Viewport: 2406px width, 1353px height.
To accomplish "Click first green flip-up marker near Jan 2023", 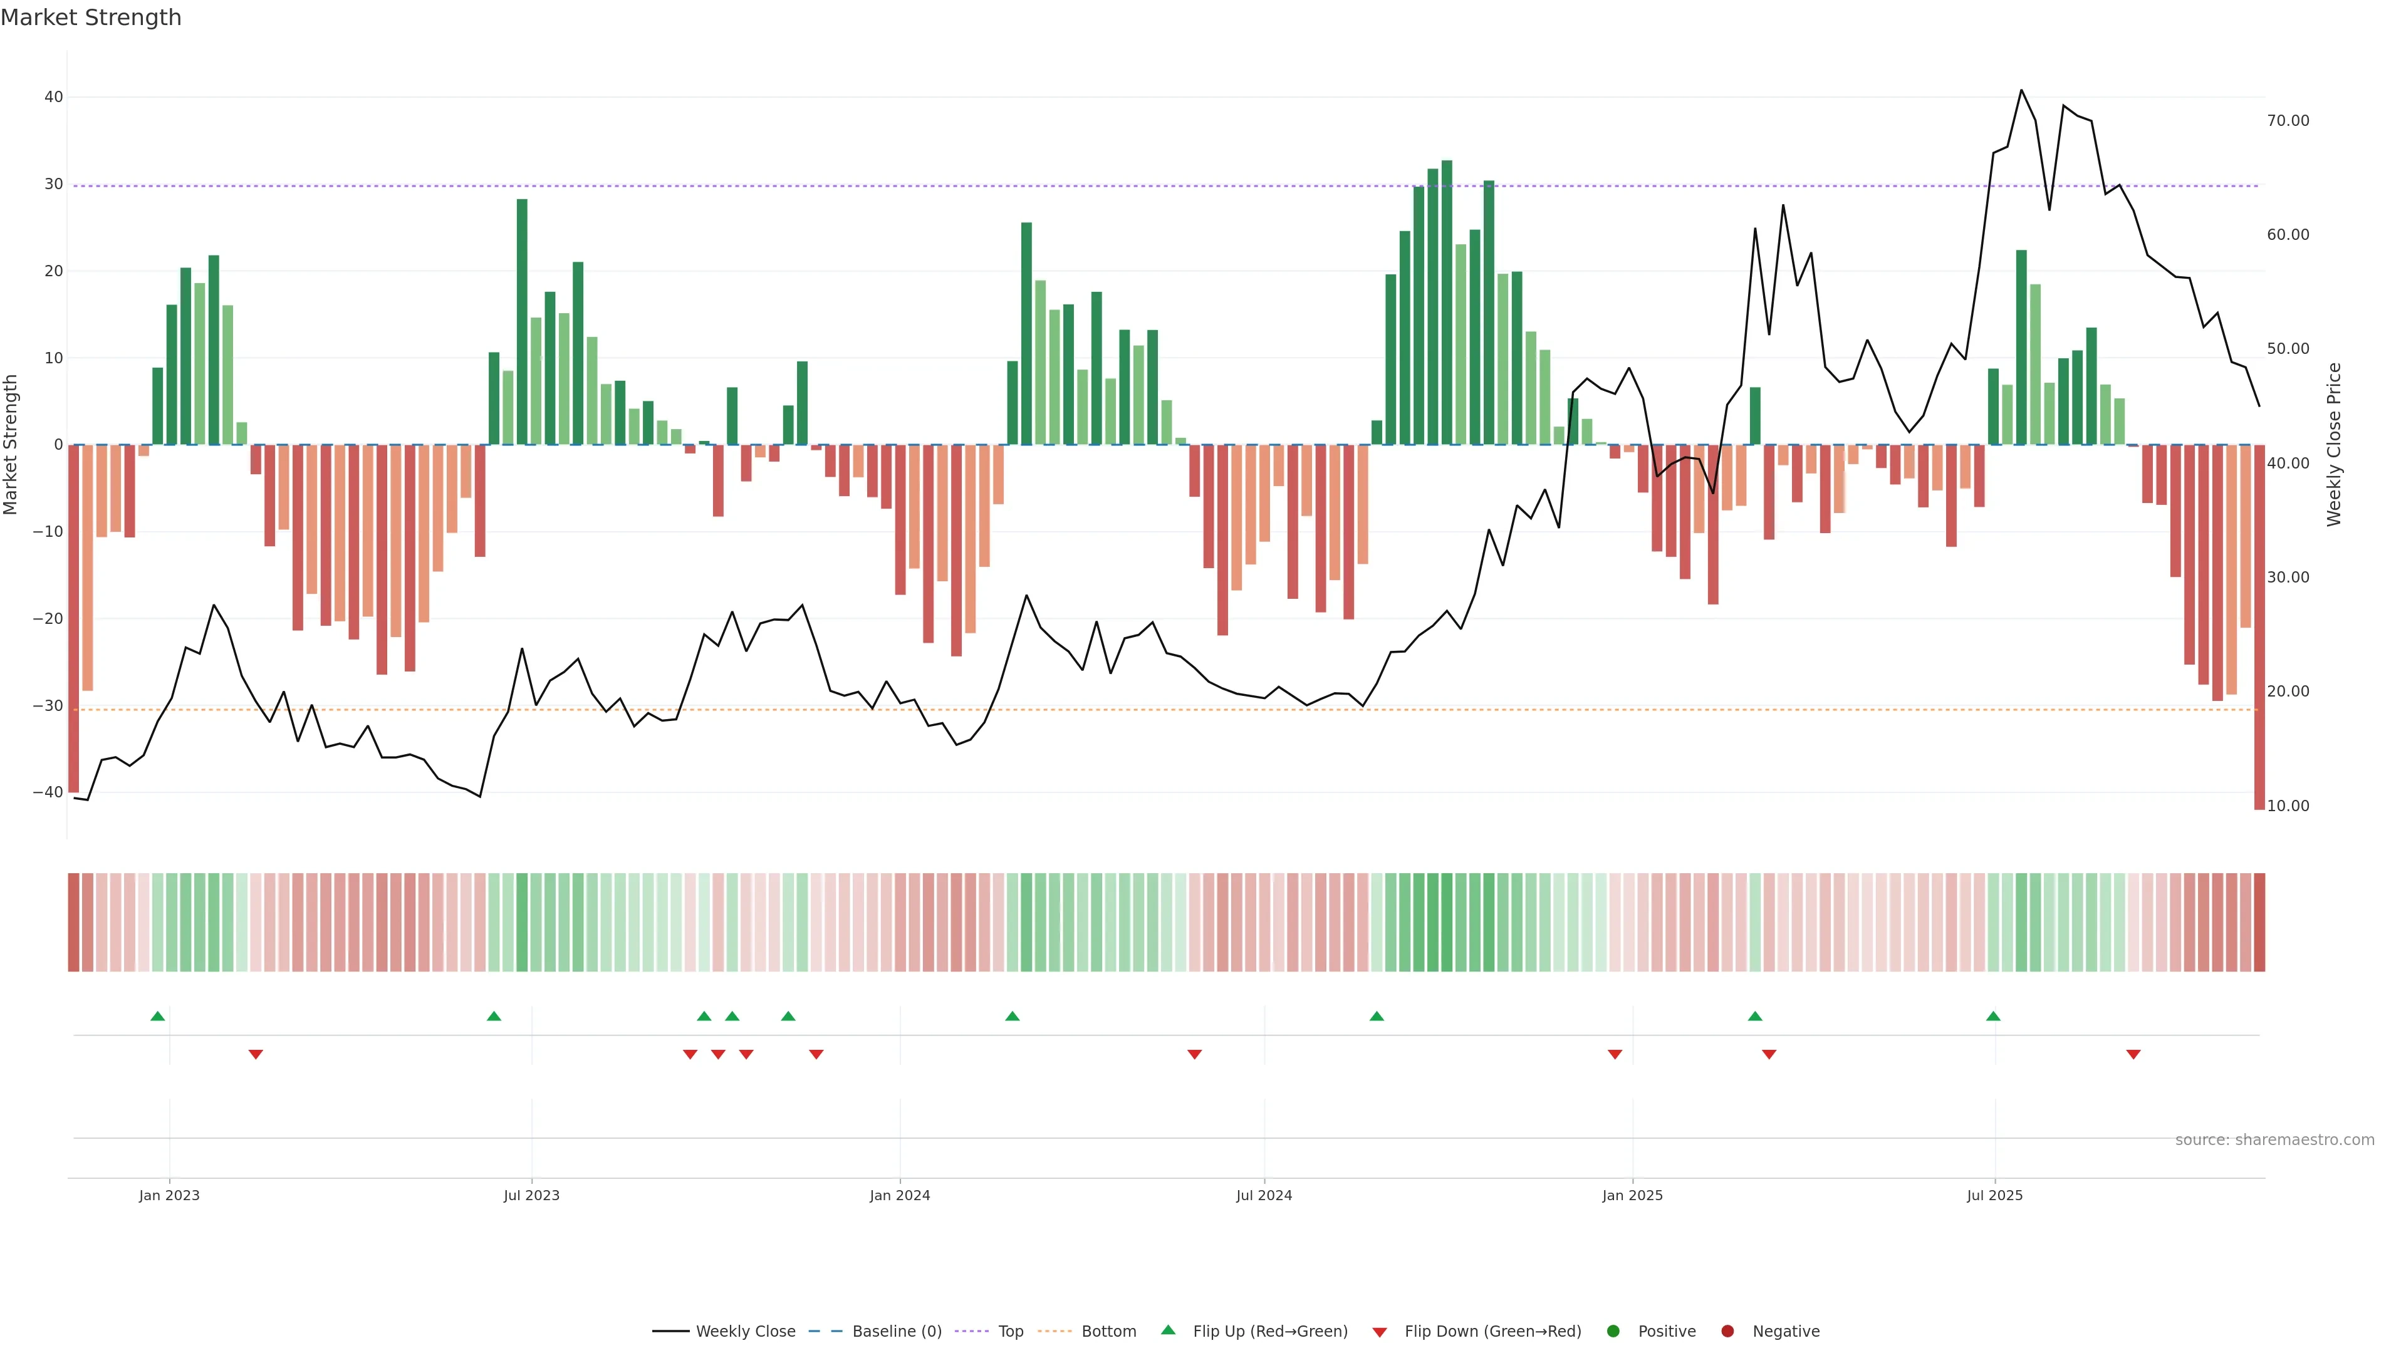I will click(158, 1016).
